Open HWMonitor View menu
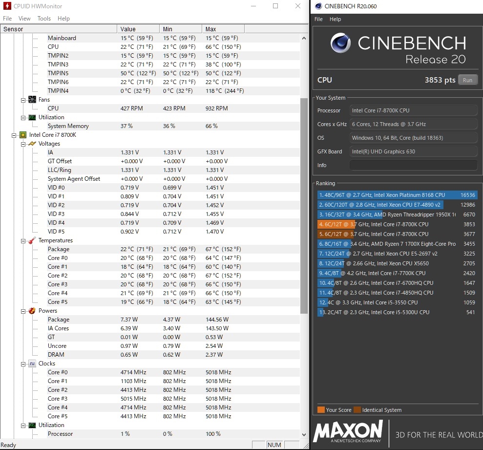Image resolution: width=483 pixels, height=450 pixels. click(24, 19)
